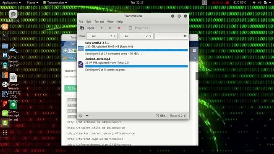Select the tails-amd64-3.6.1 folder icon
Viewport: 274px width, 154px height.
point(81,48)
